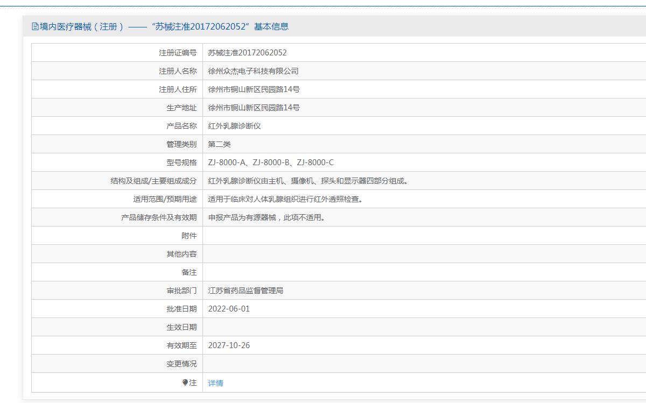Click the 生产地址 label
The height and width of the screenshot is (403, 646).
(181, 108)
